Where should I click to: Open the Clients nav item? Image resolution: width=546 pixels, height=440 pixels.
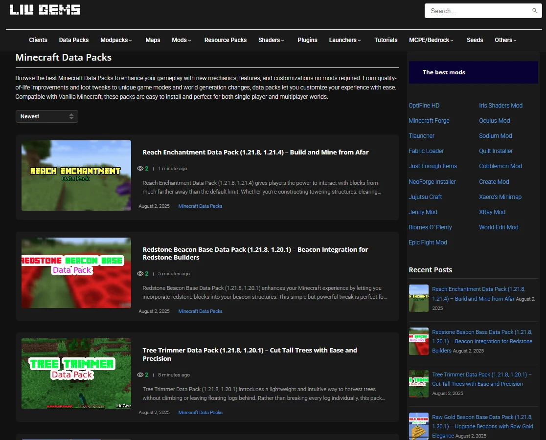point(38,40)
